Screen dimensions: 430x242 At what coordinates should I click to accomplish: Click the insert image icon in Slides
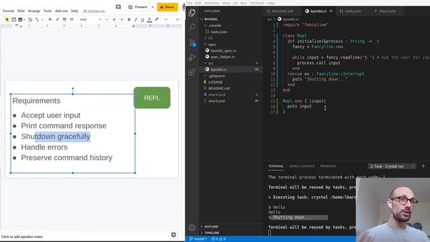(20, 19)
